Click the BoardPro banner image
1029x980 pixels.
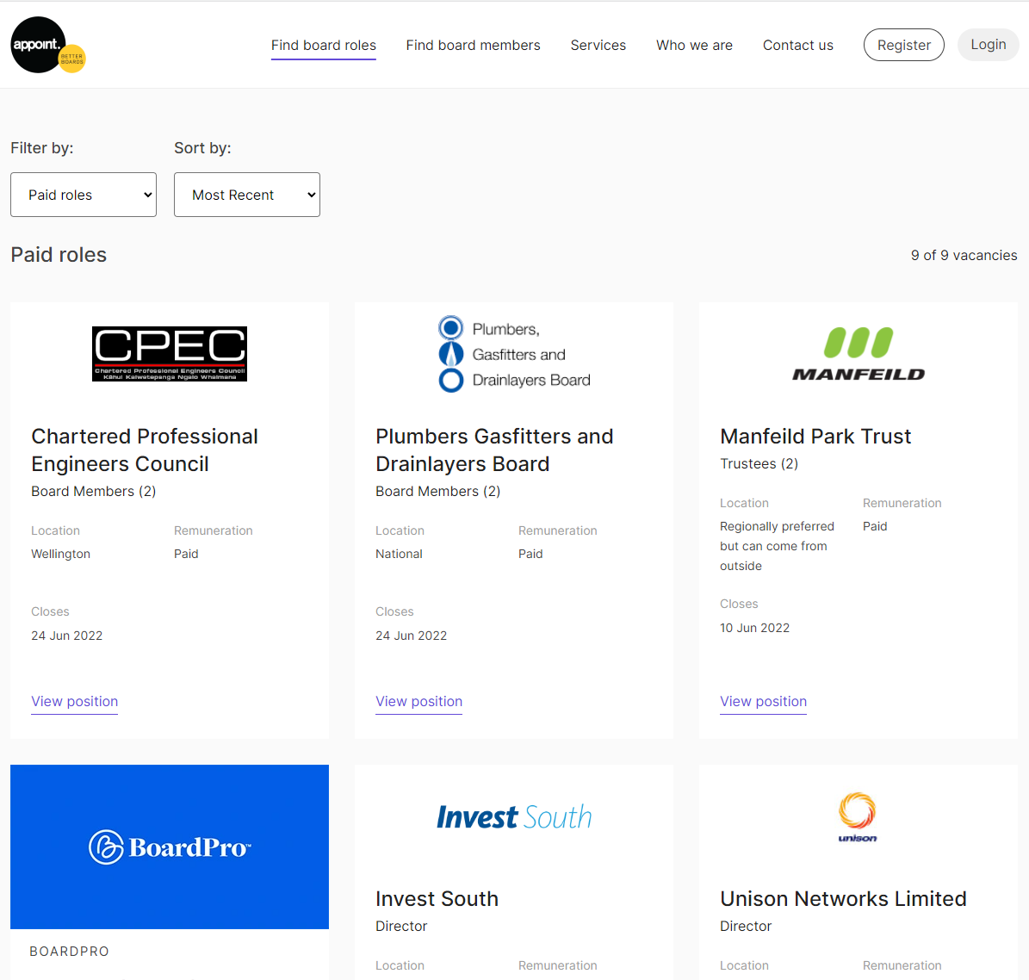pos(170,847)
